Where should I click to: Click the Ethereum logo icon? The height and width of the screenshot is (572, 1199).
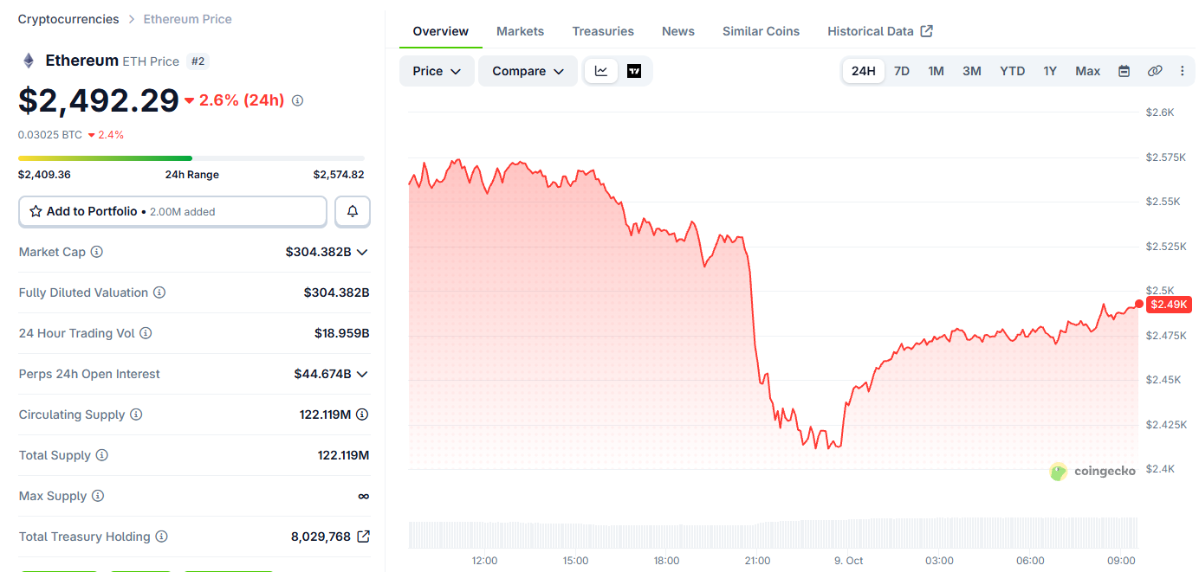(x=29, y=61)
